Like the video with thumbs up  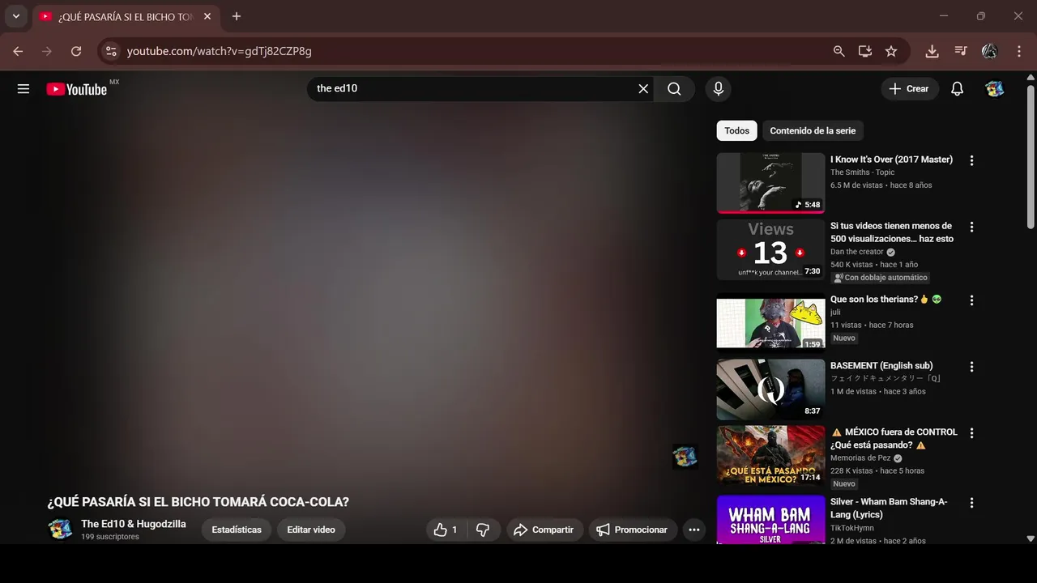(x=445, y=530)
